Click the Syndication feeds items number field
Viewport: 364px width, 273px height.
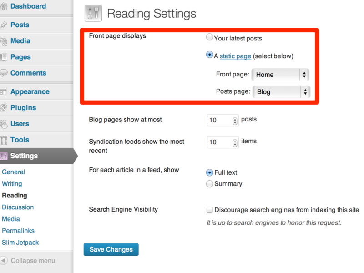(x=222, y=142)
